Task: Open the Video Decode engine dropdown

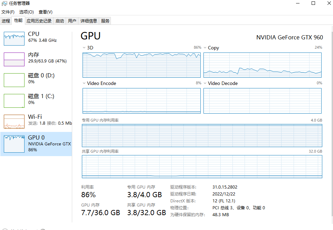Action: click(x=205, y=83)
